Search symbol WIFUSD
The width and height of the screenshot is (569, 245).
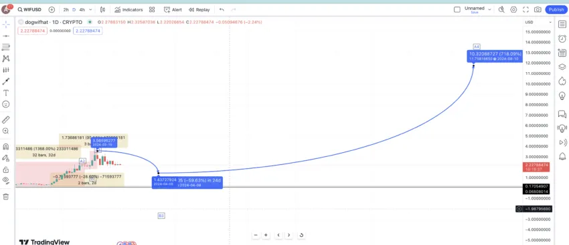click(x=29, y=10)
